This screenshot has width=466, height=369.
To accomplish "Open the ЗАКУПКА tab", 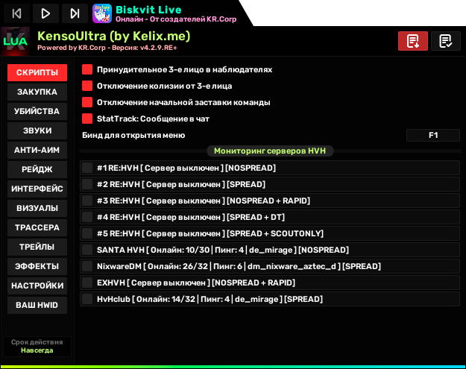I will click(37, 92).
